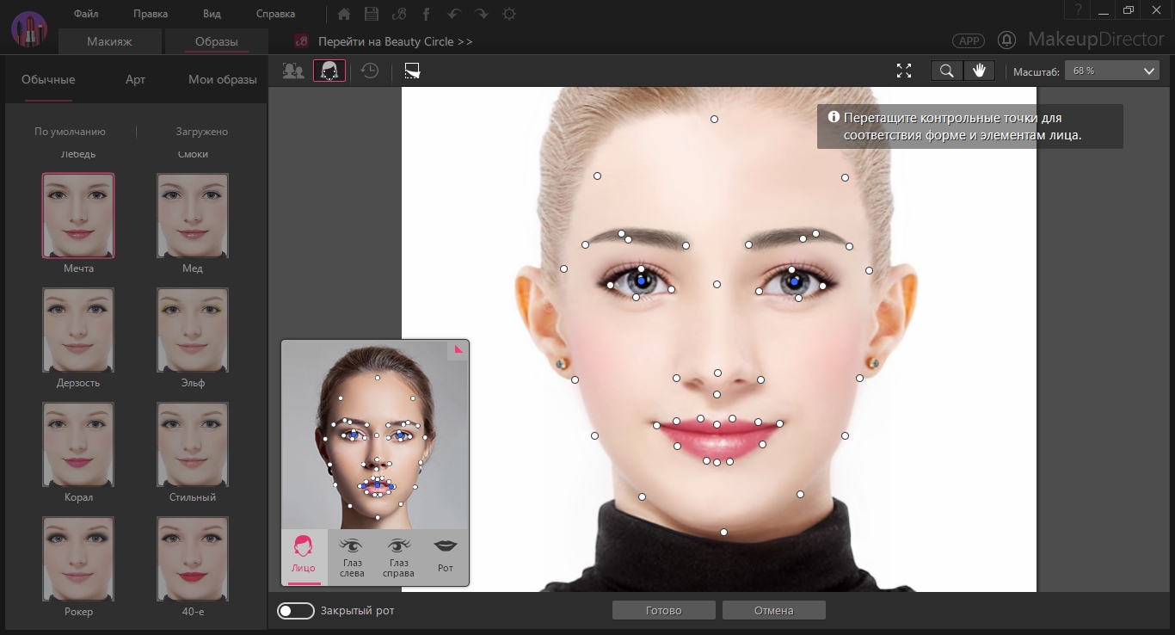Open the Файл menu
The width and height of the screenshot is (1175, 635).
pos(86,14)
